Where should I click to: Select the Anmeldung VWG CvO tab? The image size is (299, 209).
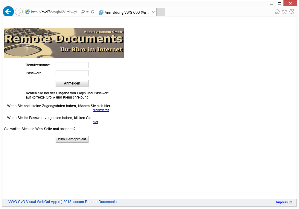click(x=126, y=12)
